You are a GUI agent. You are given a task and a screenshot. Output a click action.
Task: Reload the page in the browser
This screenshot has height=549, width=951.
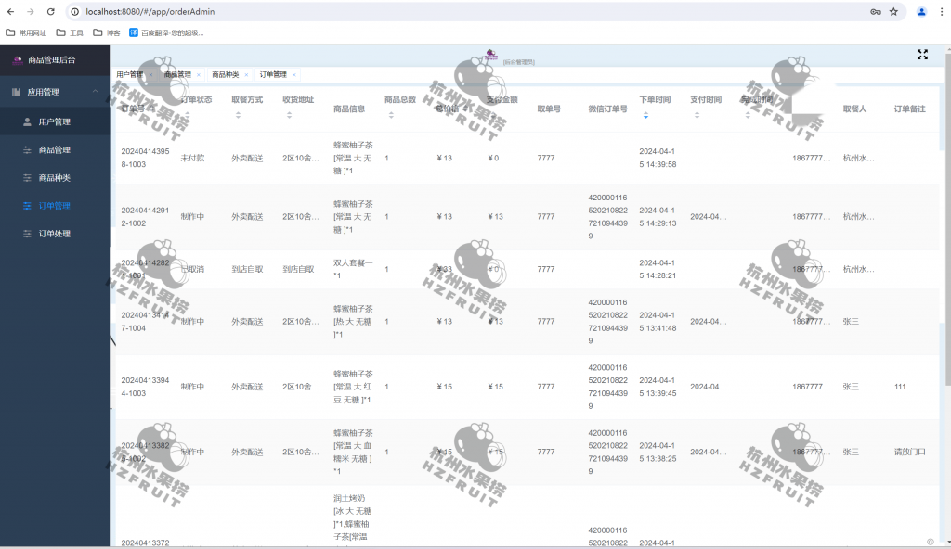point(50,12)
